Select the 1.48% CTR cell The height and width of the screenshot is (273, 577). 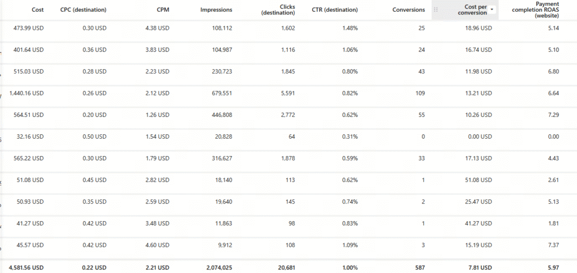tap(349, 28)
